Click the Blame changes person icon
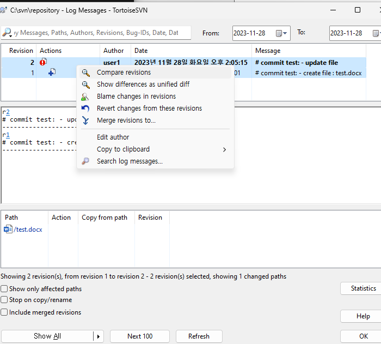Viewport: 381px width, 344px height. 85,96
